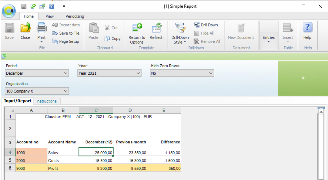Copy the selected cell
Screen dimensions: 328x180
point(113,39)
